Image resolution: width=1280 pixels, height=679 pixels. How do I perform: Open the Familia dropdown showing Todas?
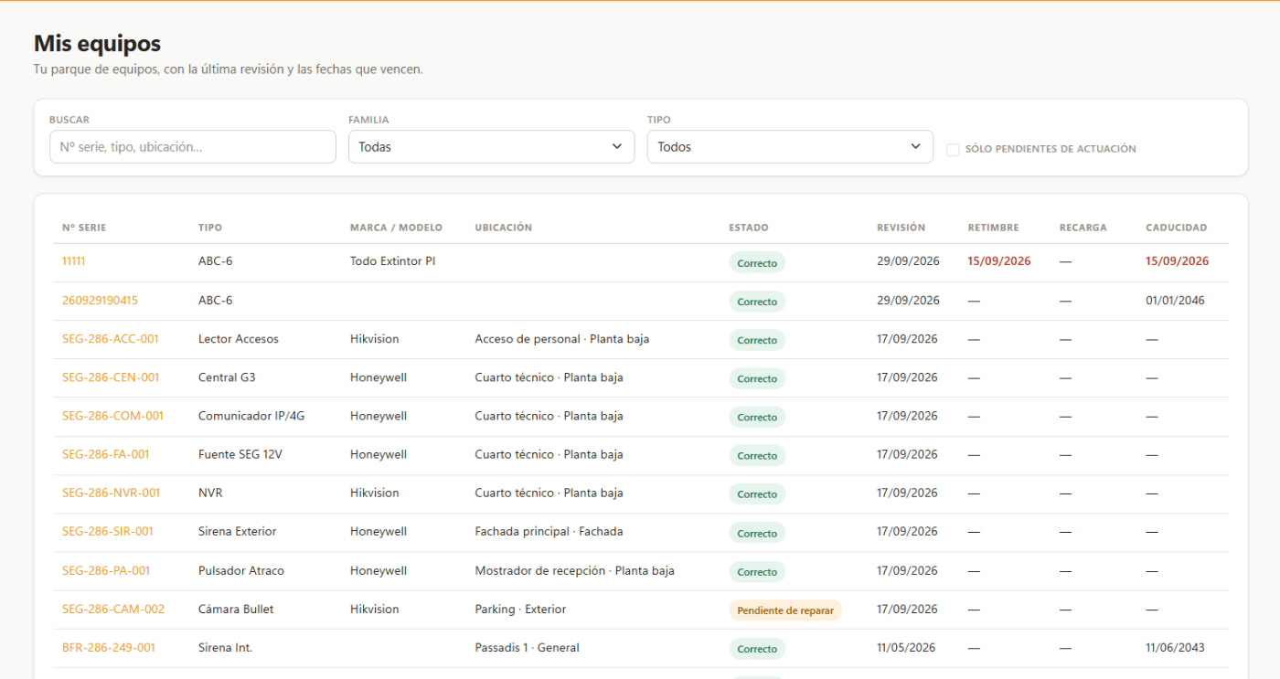click(491, 147)
